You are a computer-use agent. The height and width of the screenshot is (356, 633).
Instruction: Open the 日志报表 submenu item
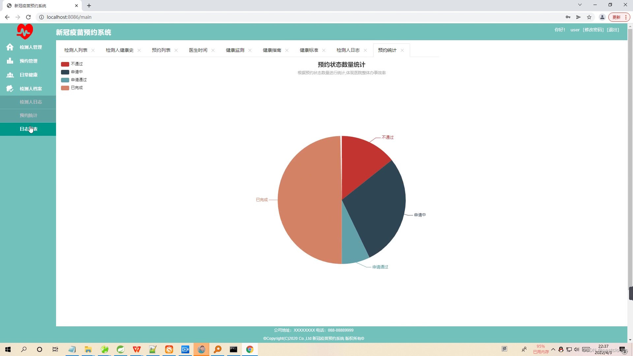[28, 129]
